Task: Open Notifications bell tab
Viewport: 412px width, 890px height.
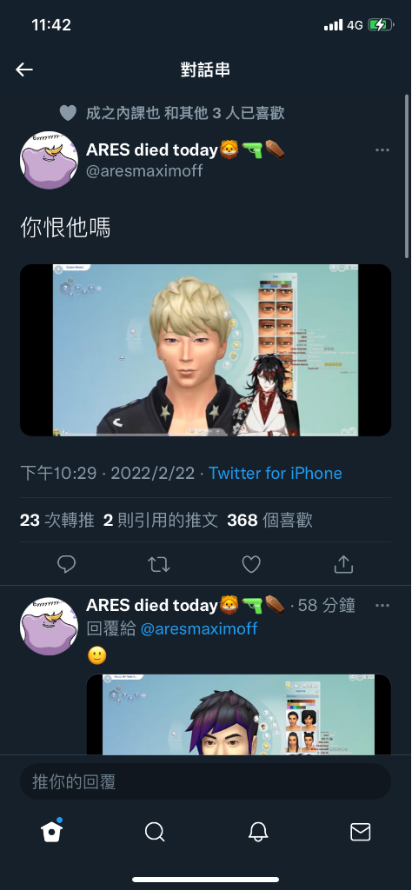Action: [x=257, y=832]
